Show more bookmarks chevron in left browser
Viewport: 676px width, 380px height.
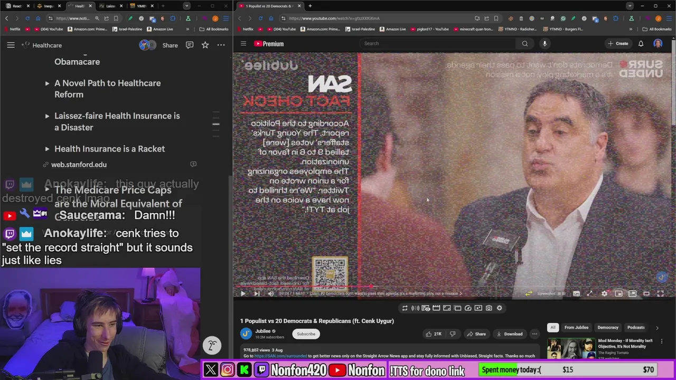(187, 29)
